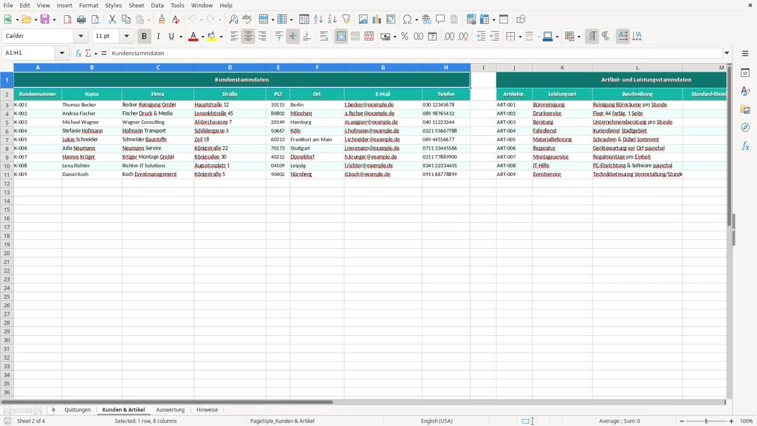The height and width of the screenshot is (426, 757).
Task: Toggle Bold formatting
Action: point(144,37)
